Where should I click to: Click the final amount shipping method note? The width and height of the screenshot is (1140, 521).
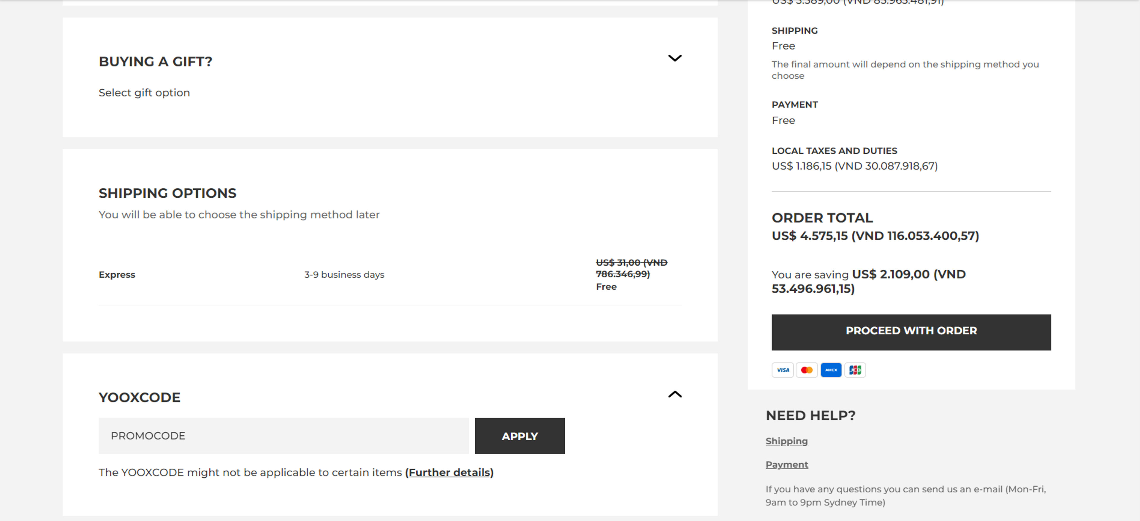(x=905, y=70)
